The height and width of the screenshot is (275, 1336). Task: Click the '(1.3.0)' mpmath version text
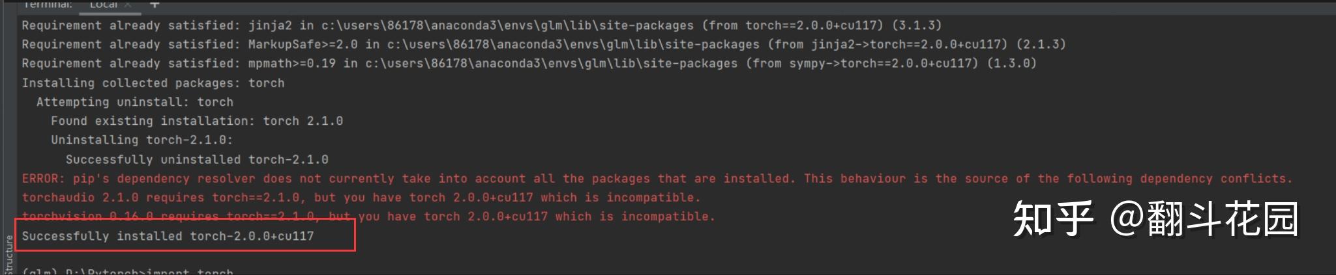[1011, 63]
